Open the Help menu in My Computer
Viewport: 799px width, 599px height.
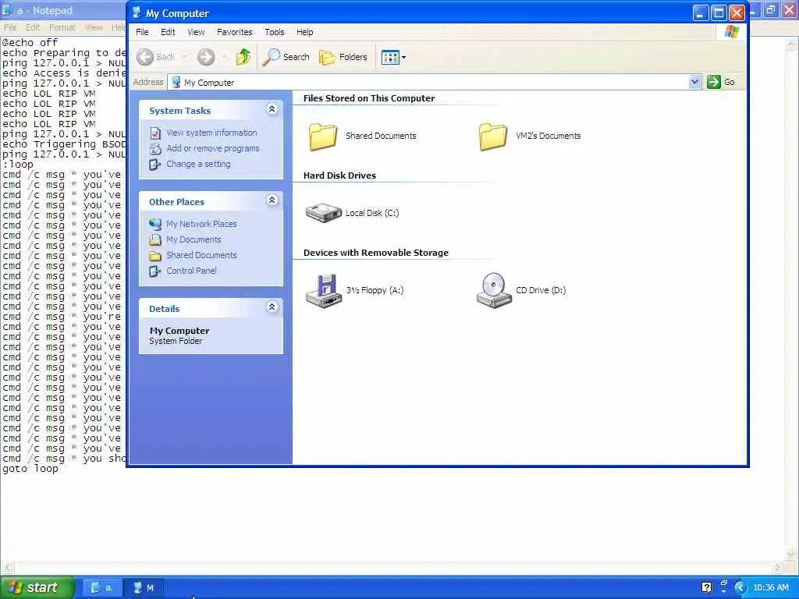305,32
